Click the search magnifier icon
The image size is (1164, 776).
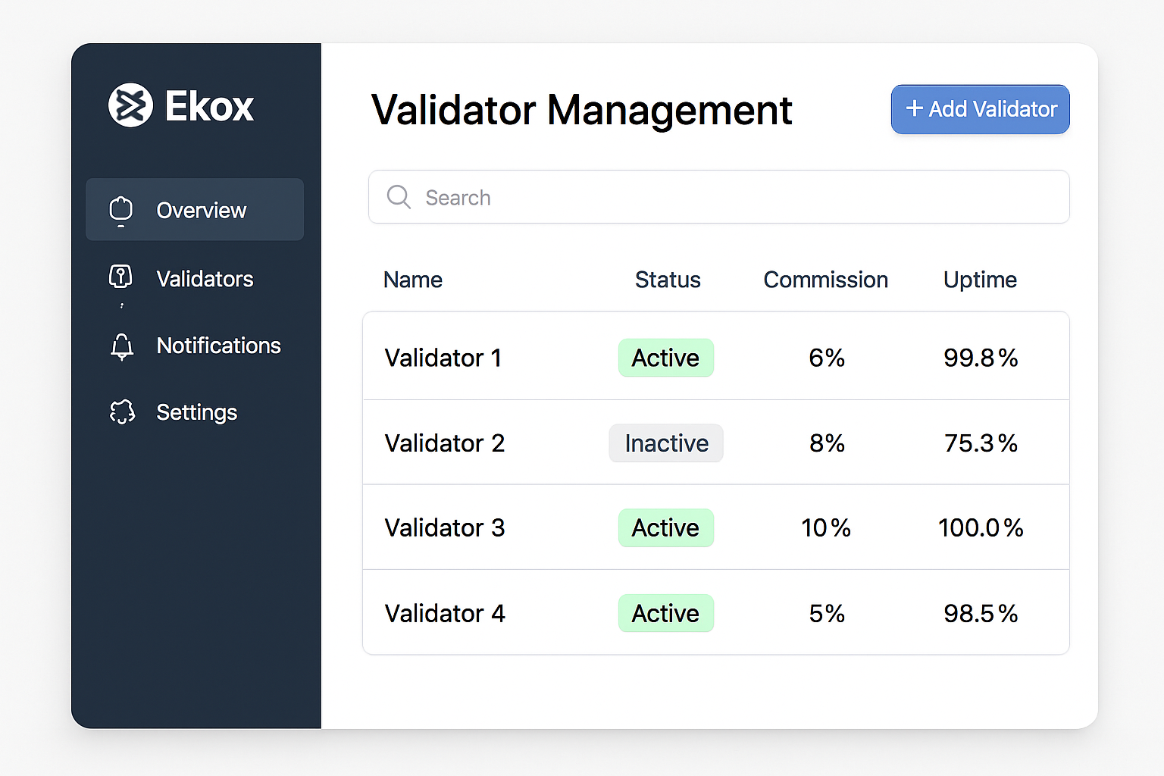tap(399, 197)
